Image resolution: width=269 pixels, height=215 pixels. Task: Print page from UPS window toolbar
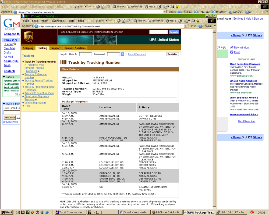(193, 21)
